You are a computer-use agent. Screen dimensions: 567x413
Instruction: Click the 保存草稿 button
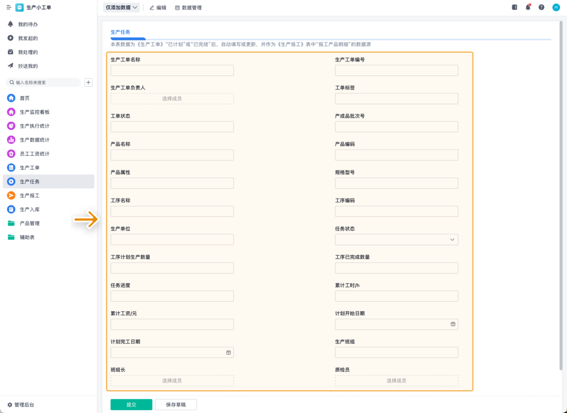point(176,405)
